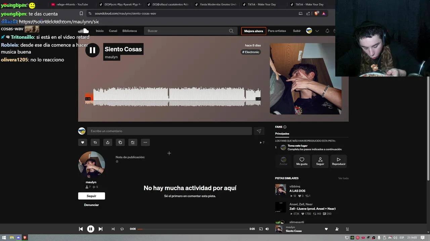Skip to the next track
The width and height of the screenshot is (430, 241).
[100, 229]
